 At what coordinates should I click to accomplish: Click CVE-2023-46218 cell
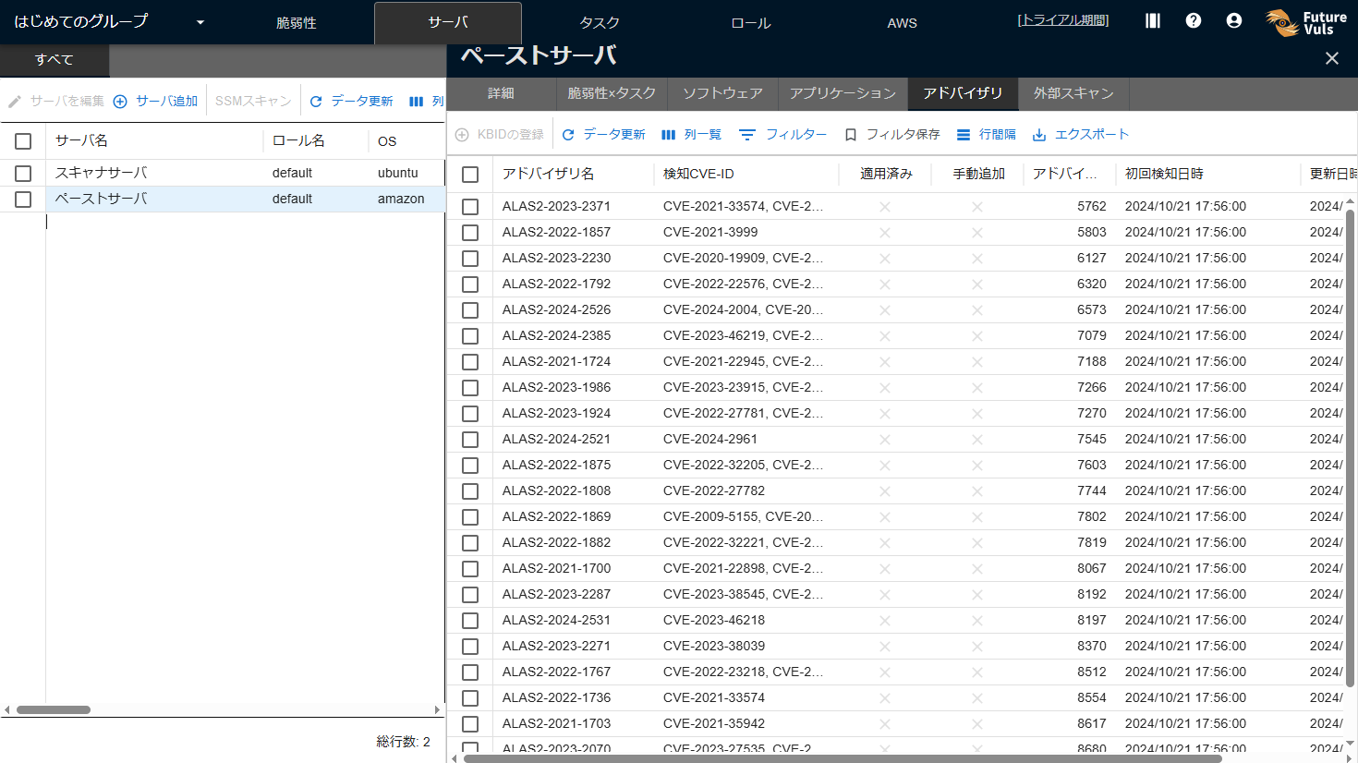[714, 620]
